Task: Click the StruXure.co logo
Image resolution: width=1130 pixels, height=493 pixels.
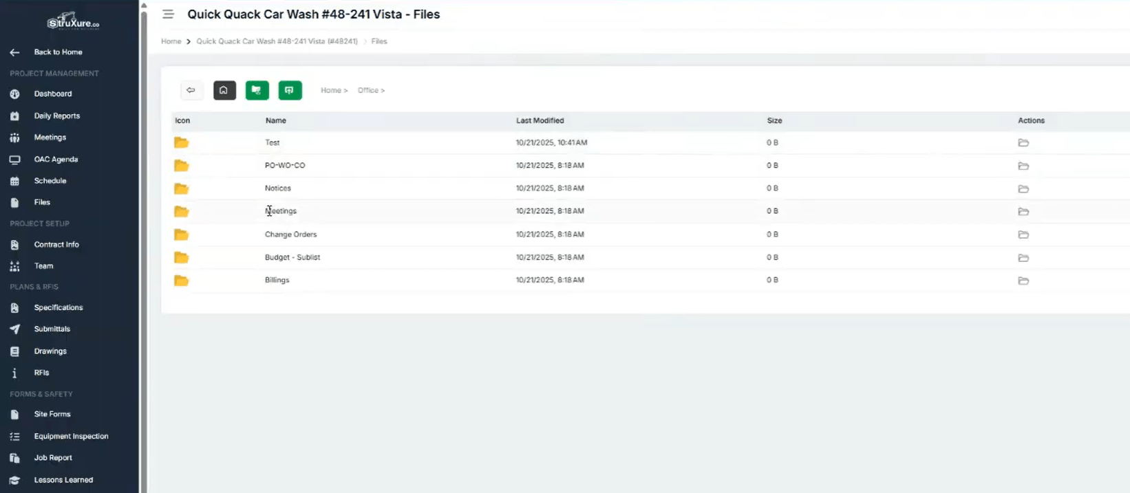Action: tap(73, 21)
